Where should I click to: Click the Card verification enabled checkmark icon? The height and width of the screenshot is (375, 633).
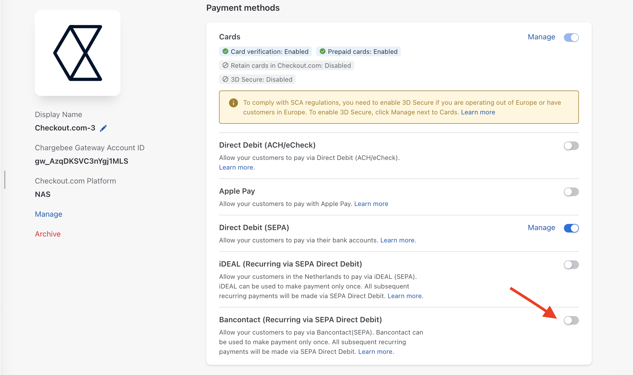[225, 51]
